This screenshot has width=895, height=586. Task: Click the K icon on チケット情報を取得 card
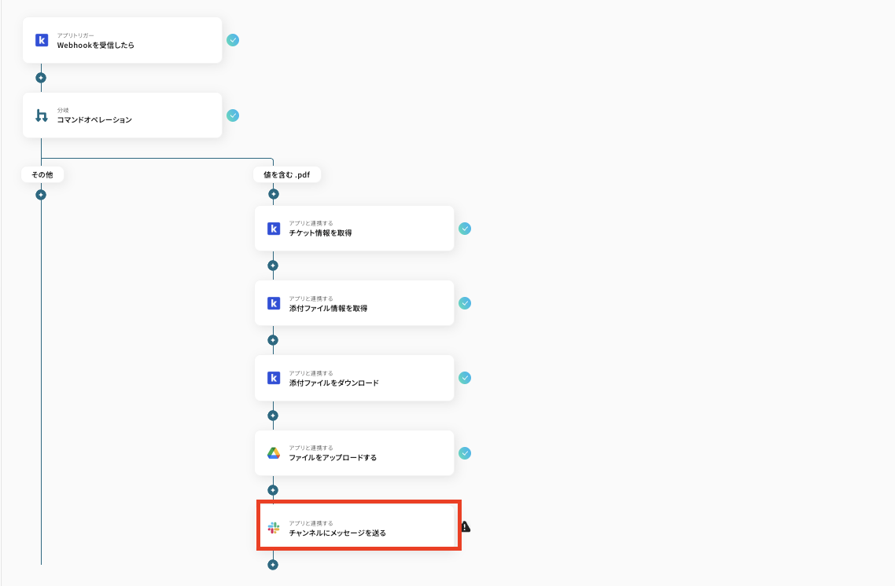274,229
